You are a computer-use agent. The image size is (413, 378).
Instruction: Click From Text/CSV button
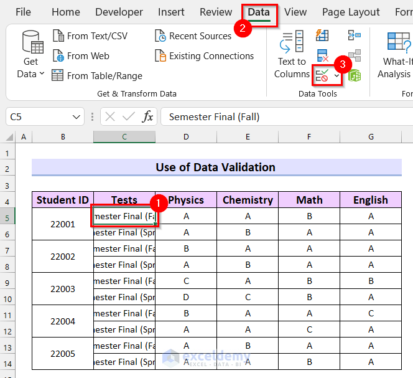(x=90, y=36)
